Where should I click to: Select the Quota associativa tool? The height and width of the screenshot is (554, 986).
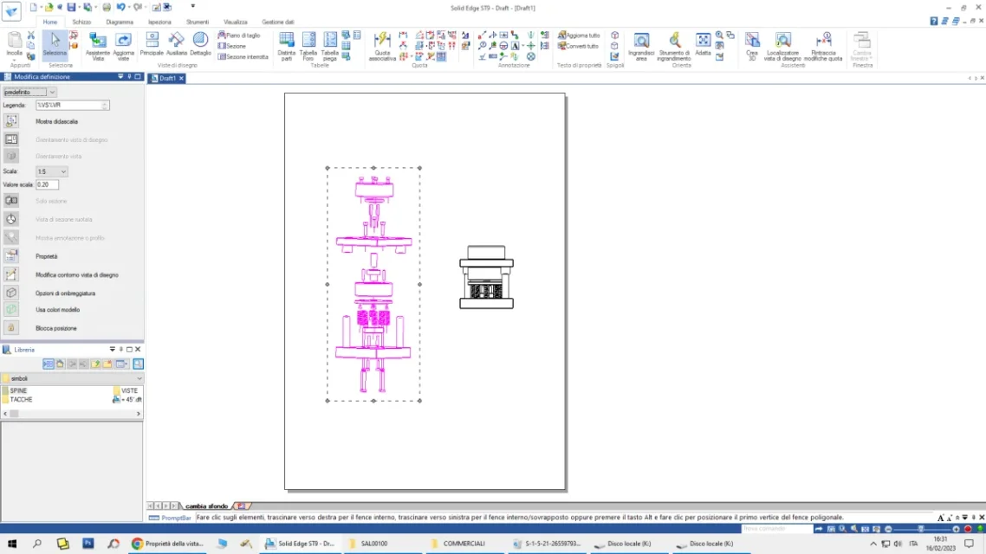click(382, 47)
